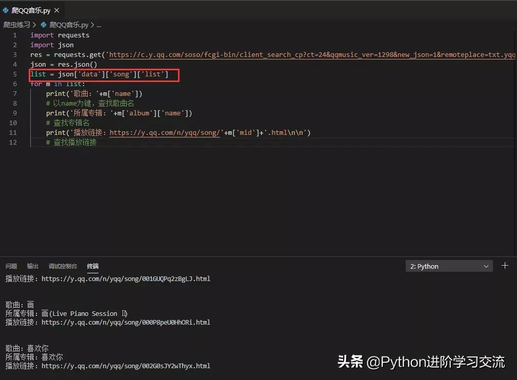The image size is (517, 380).
Task: Open the 调试控制台 panel
Action: coord(63,266)
